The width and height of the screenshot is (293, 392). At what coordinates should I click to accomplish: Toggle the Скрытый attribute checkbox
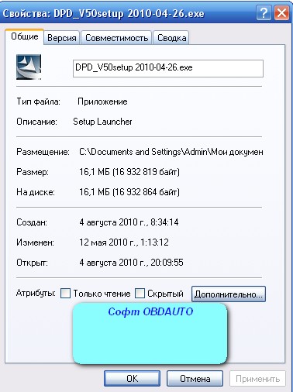coord(140,294)
